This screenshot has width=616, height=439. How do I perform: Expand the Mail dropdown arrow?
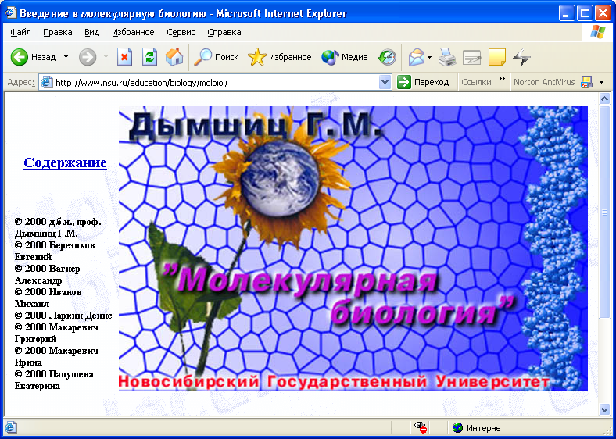pyautogui.click(x=429, y=57)
